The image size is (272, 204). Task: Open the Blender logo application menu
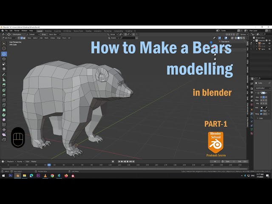[x=3, y=31]
